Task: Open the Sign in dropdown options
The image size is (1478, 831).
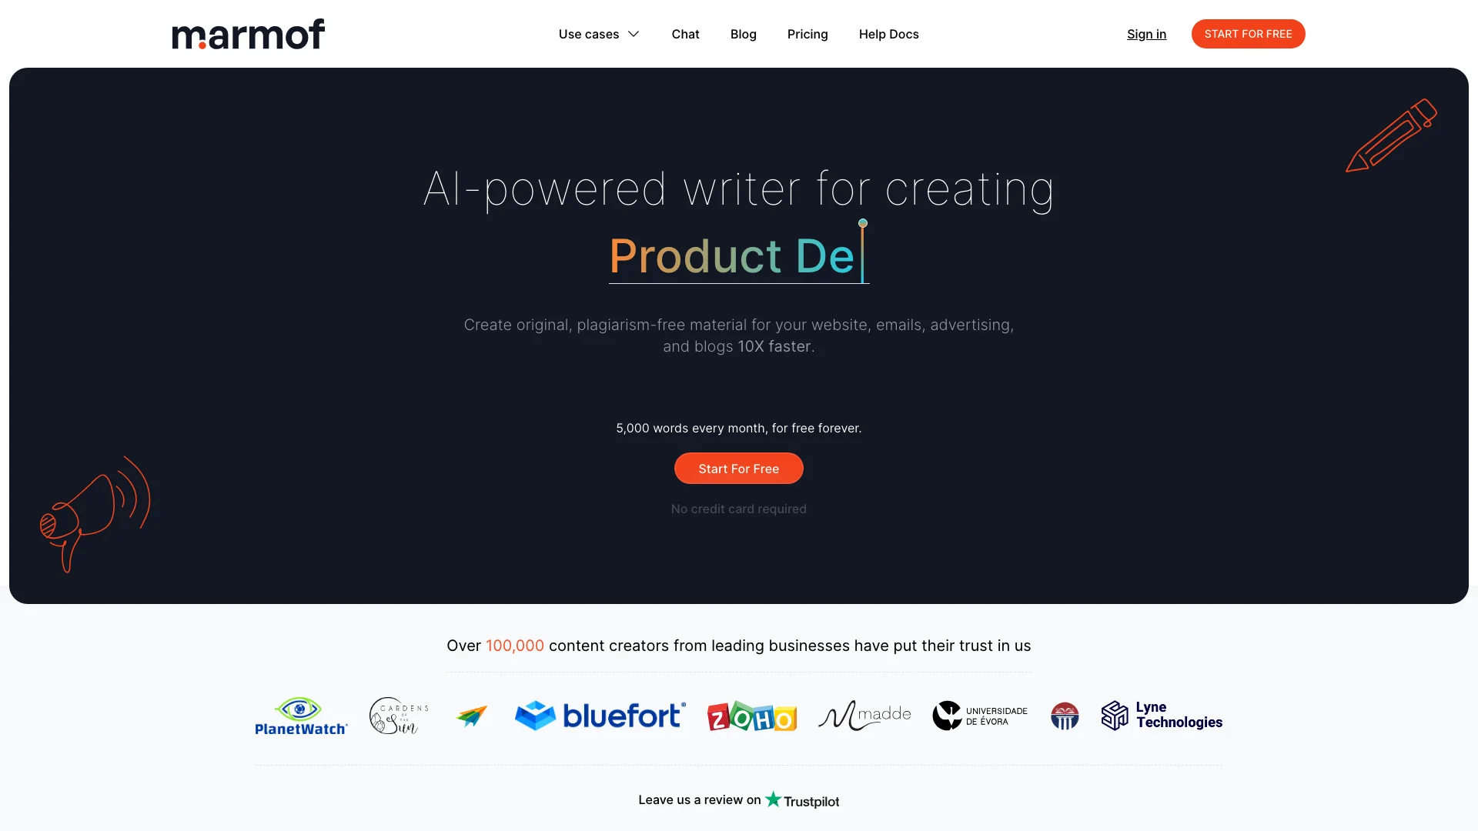Action: (x=1146, y=34)
